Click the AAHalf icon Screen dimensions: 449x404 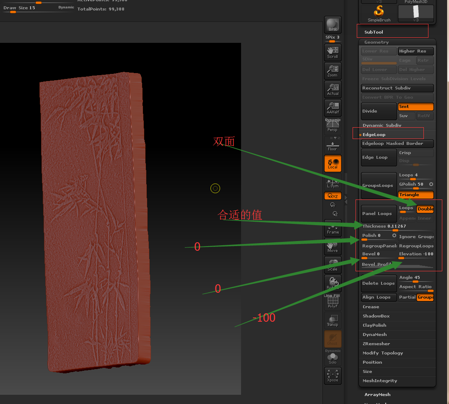332,108
